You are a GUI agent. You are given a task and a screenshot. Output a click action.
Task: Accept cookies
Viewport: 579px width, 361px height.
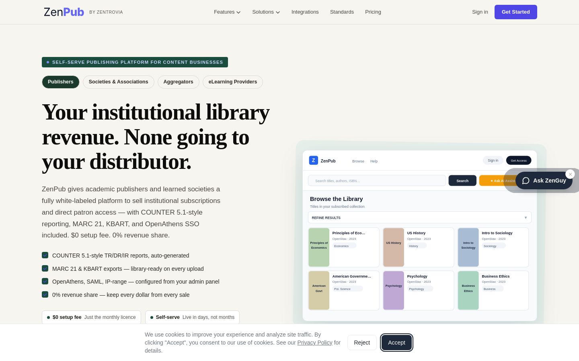(x=396, y=343)
